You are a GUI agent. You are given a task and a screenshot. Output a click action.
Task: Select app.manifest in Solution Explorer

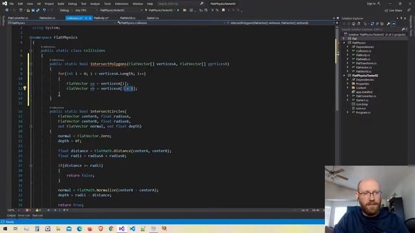[x=364, y=92]
